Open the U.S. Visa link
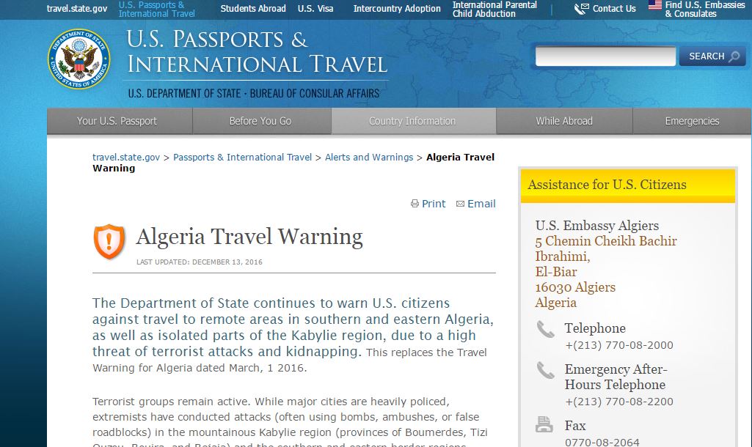This screenshot has height=447, width=752. tap(315, 9)
